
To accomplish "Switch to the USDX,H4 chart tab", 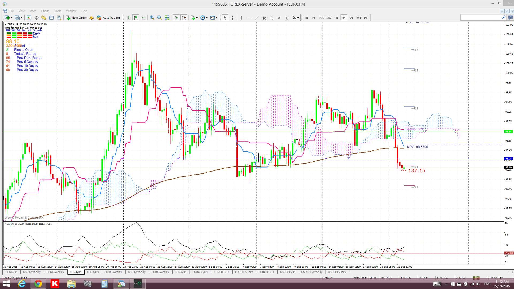I will (12, 272).
